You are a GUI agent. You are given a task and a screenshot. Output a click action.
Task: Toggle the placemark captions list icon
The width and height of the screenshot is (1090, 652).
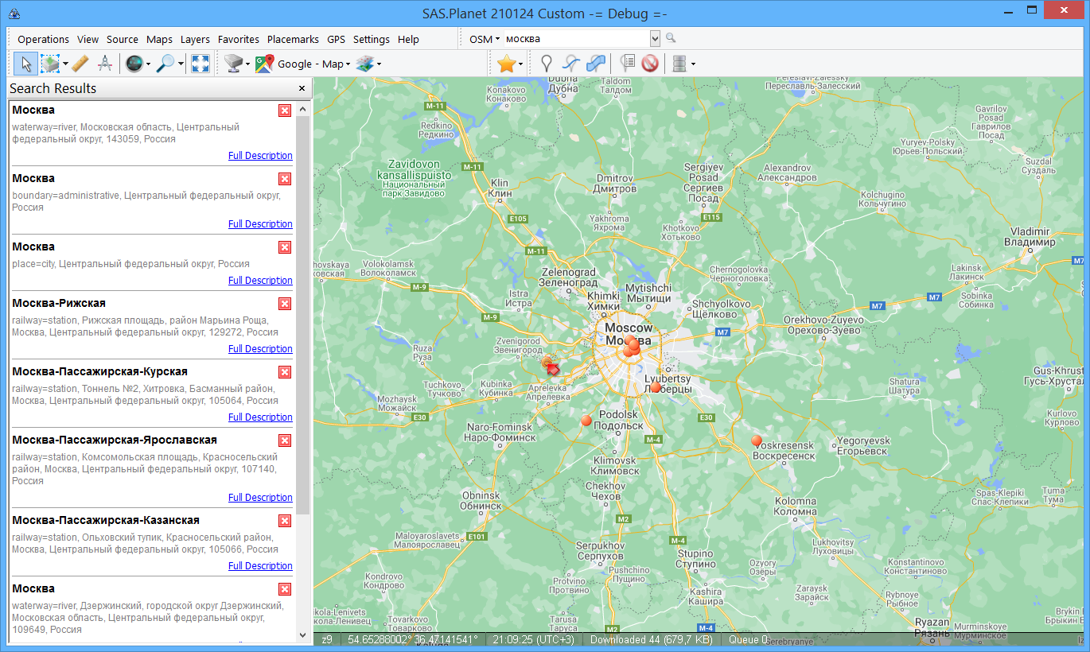point(627,64)
